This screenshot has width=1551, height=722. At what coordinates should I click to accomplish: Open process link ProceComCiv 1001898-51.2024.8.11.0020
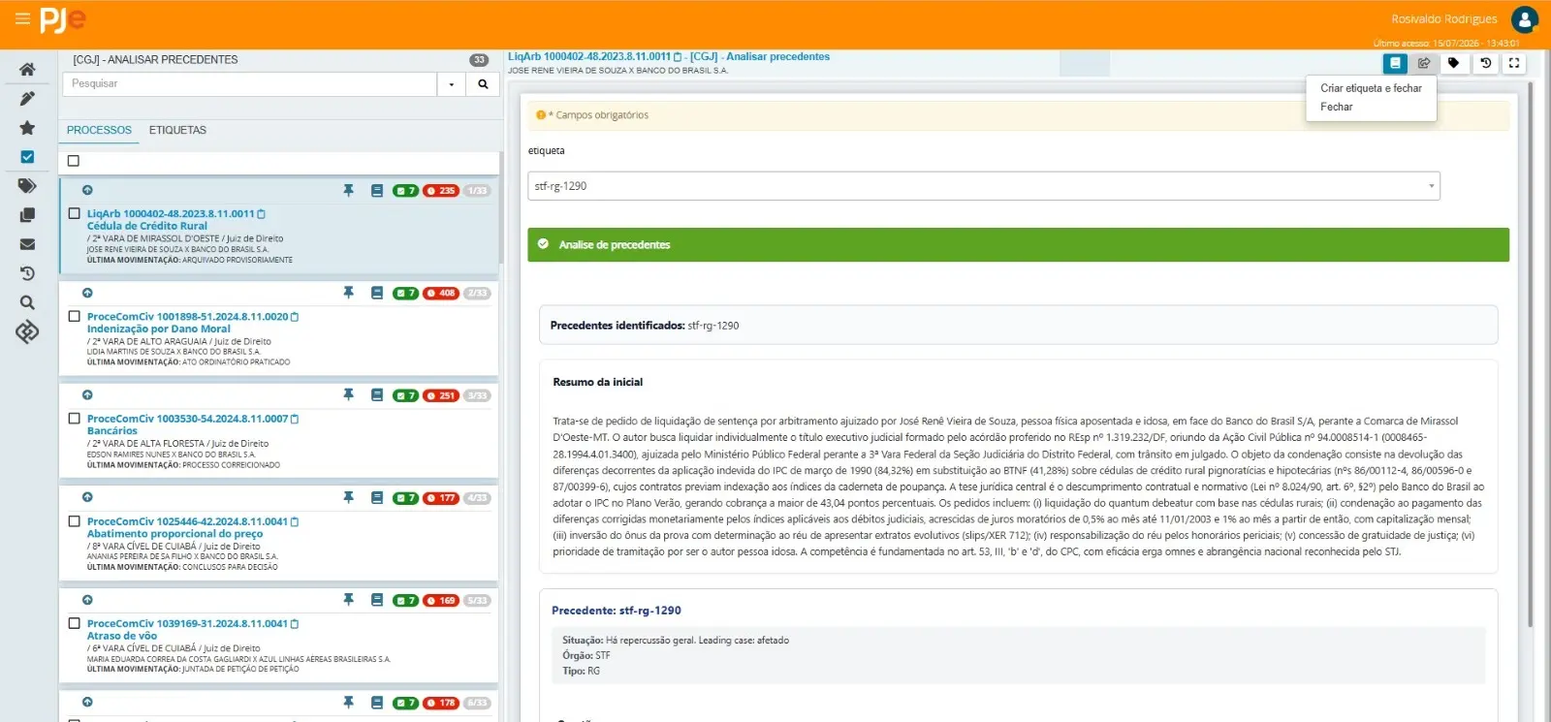(188, 317)
